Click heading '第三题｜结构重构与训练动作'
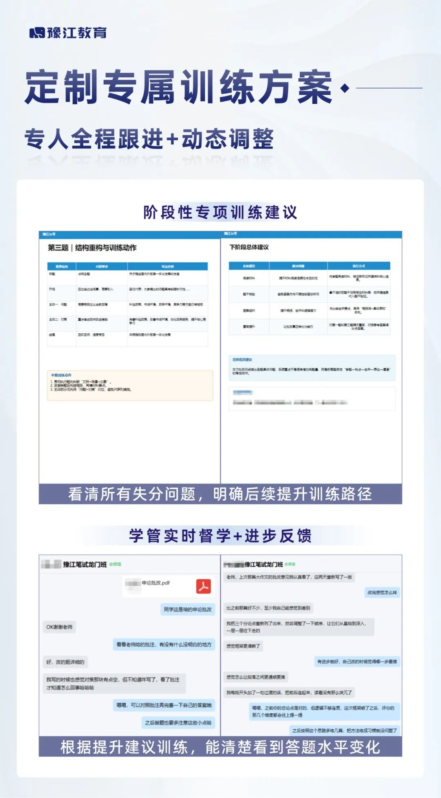 coord(92,247)
